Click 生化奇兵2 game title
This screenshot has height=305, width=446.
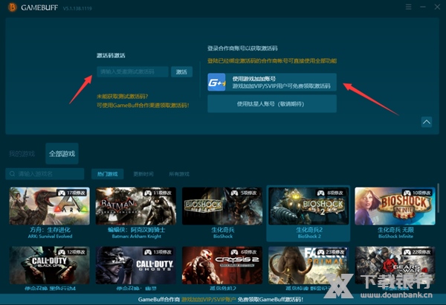click(309, 230)
